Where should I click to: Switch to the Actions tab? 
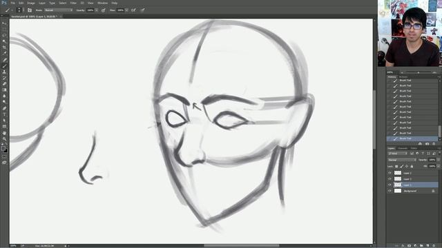click(403, 76)
